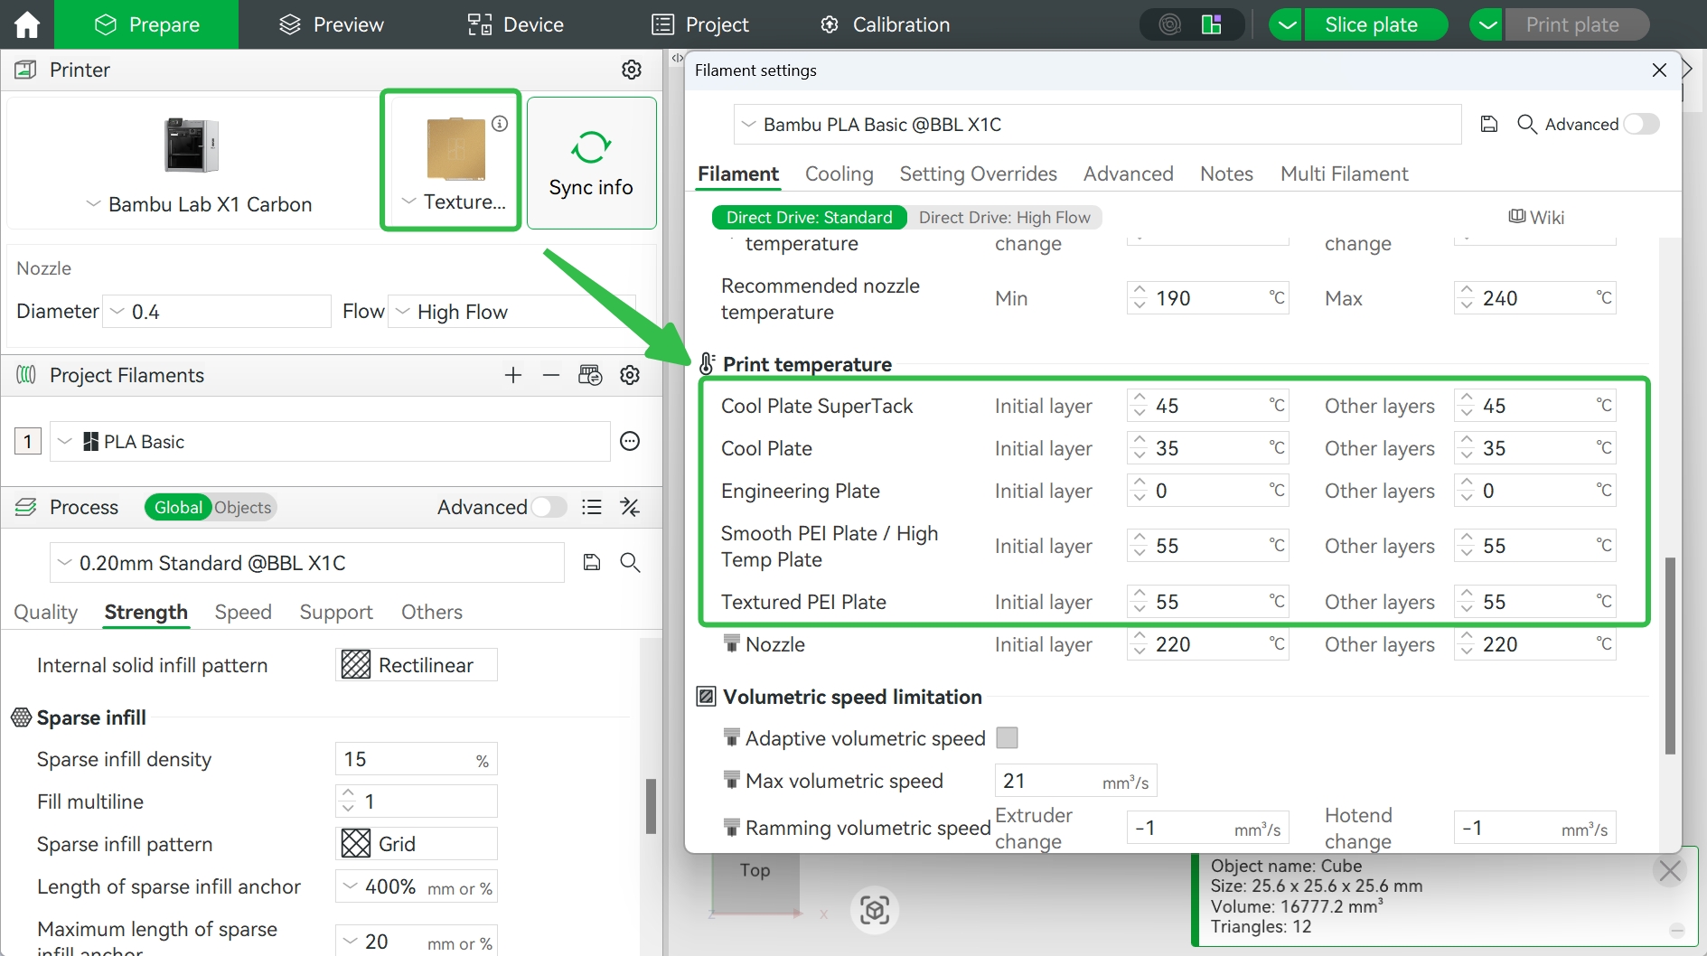Go to the home screen icon
Image resolution: width=1707 pixels, height=956 pixels.
pos(27,24)
